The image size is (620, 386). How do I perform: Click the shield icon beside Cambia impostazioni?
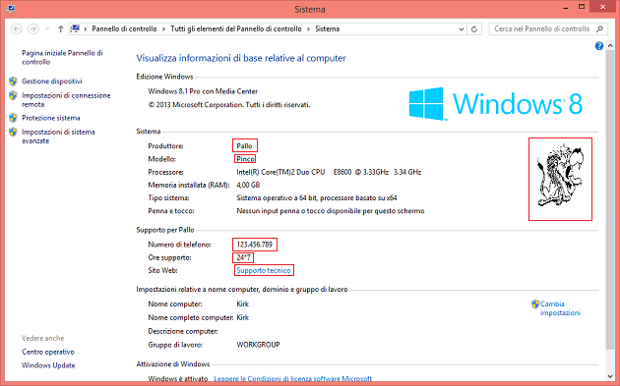535,303
